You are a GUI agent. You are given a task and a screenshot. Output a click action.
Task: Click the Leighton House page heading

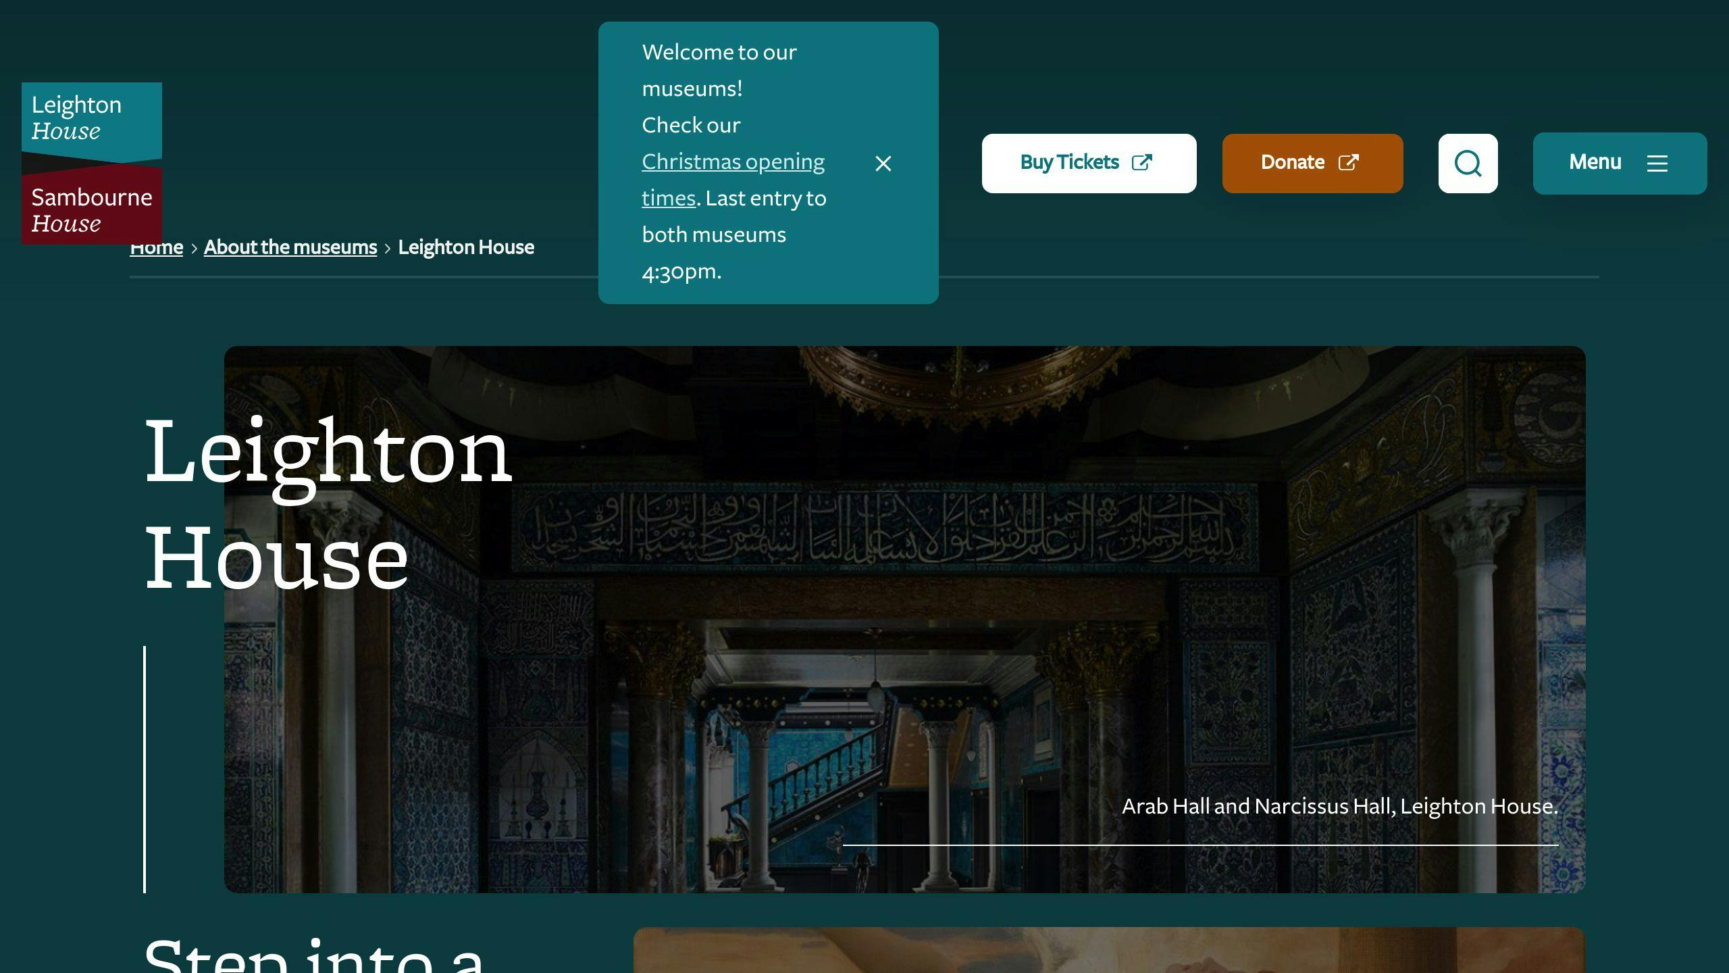click(328, 504)
